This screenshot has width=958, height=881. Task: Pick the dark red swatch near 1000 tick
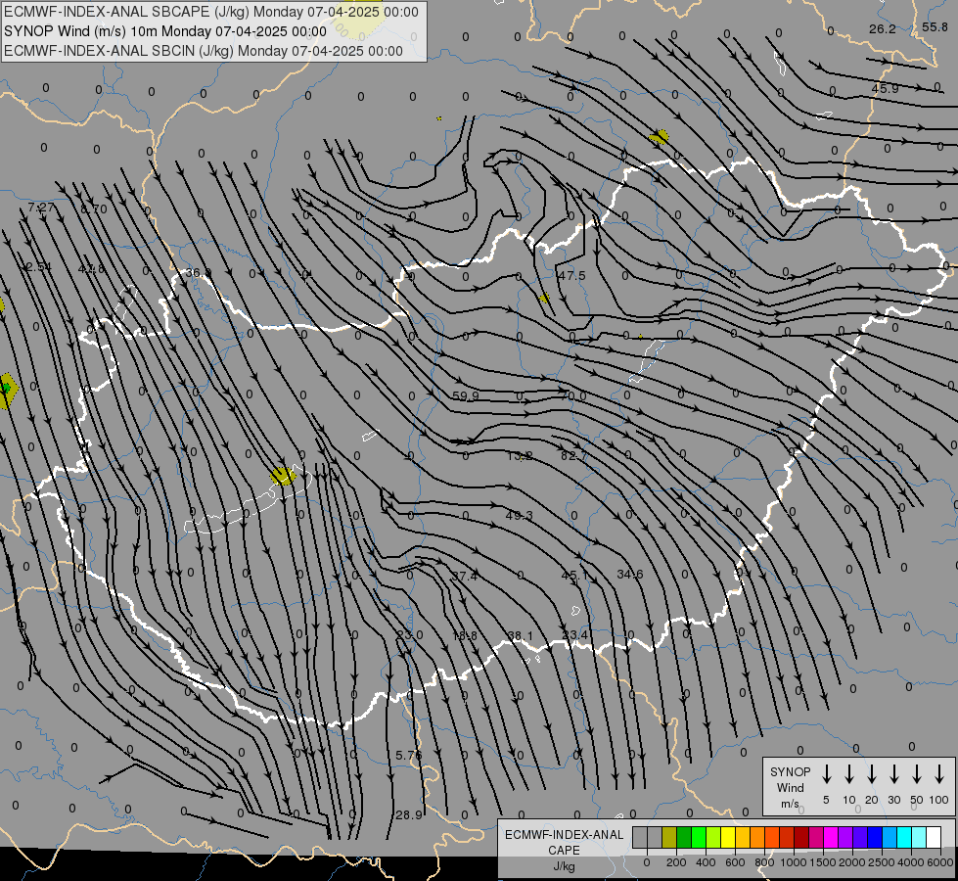(801, 838)
